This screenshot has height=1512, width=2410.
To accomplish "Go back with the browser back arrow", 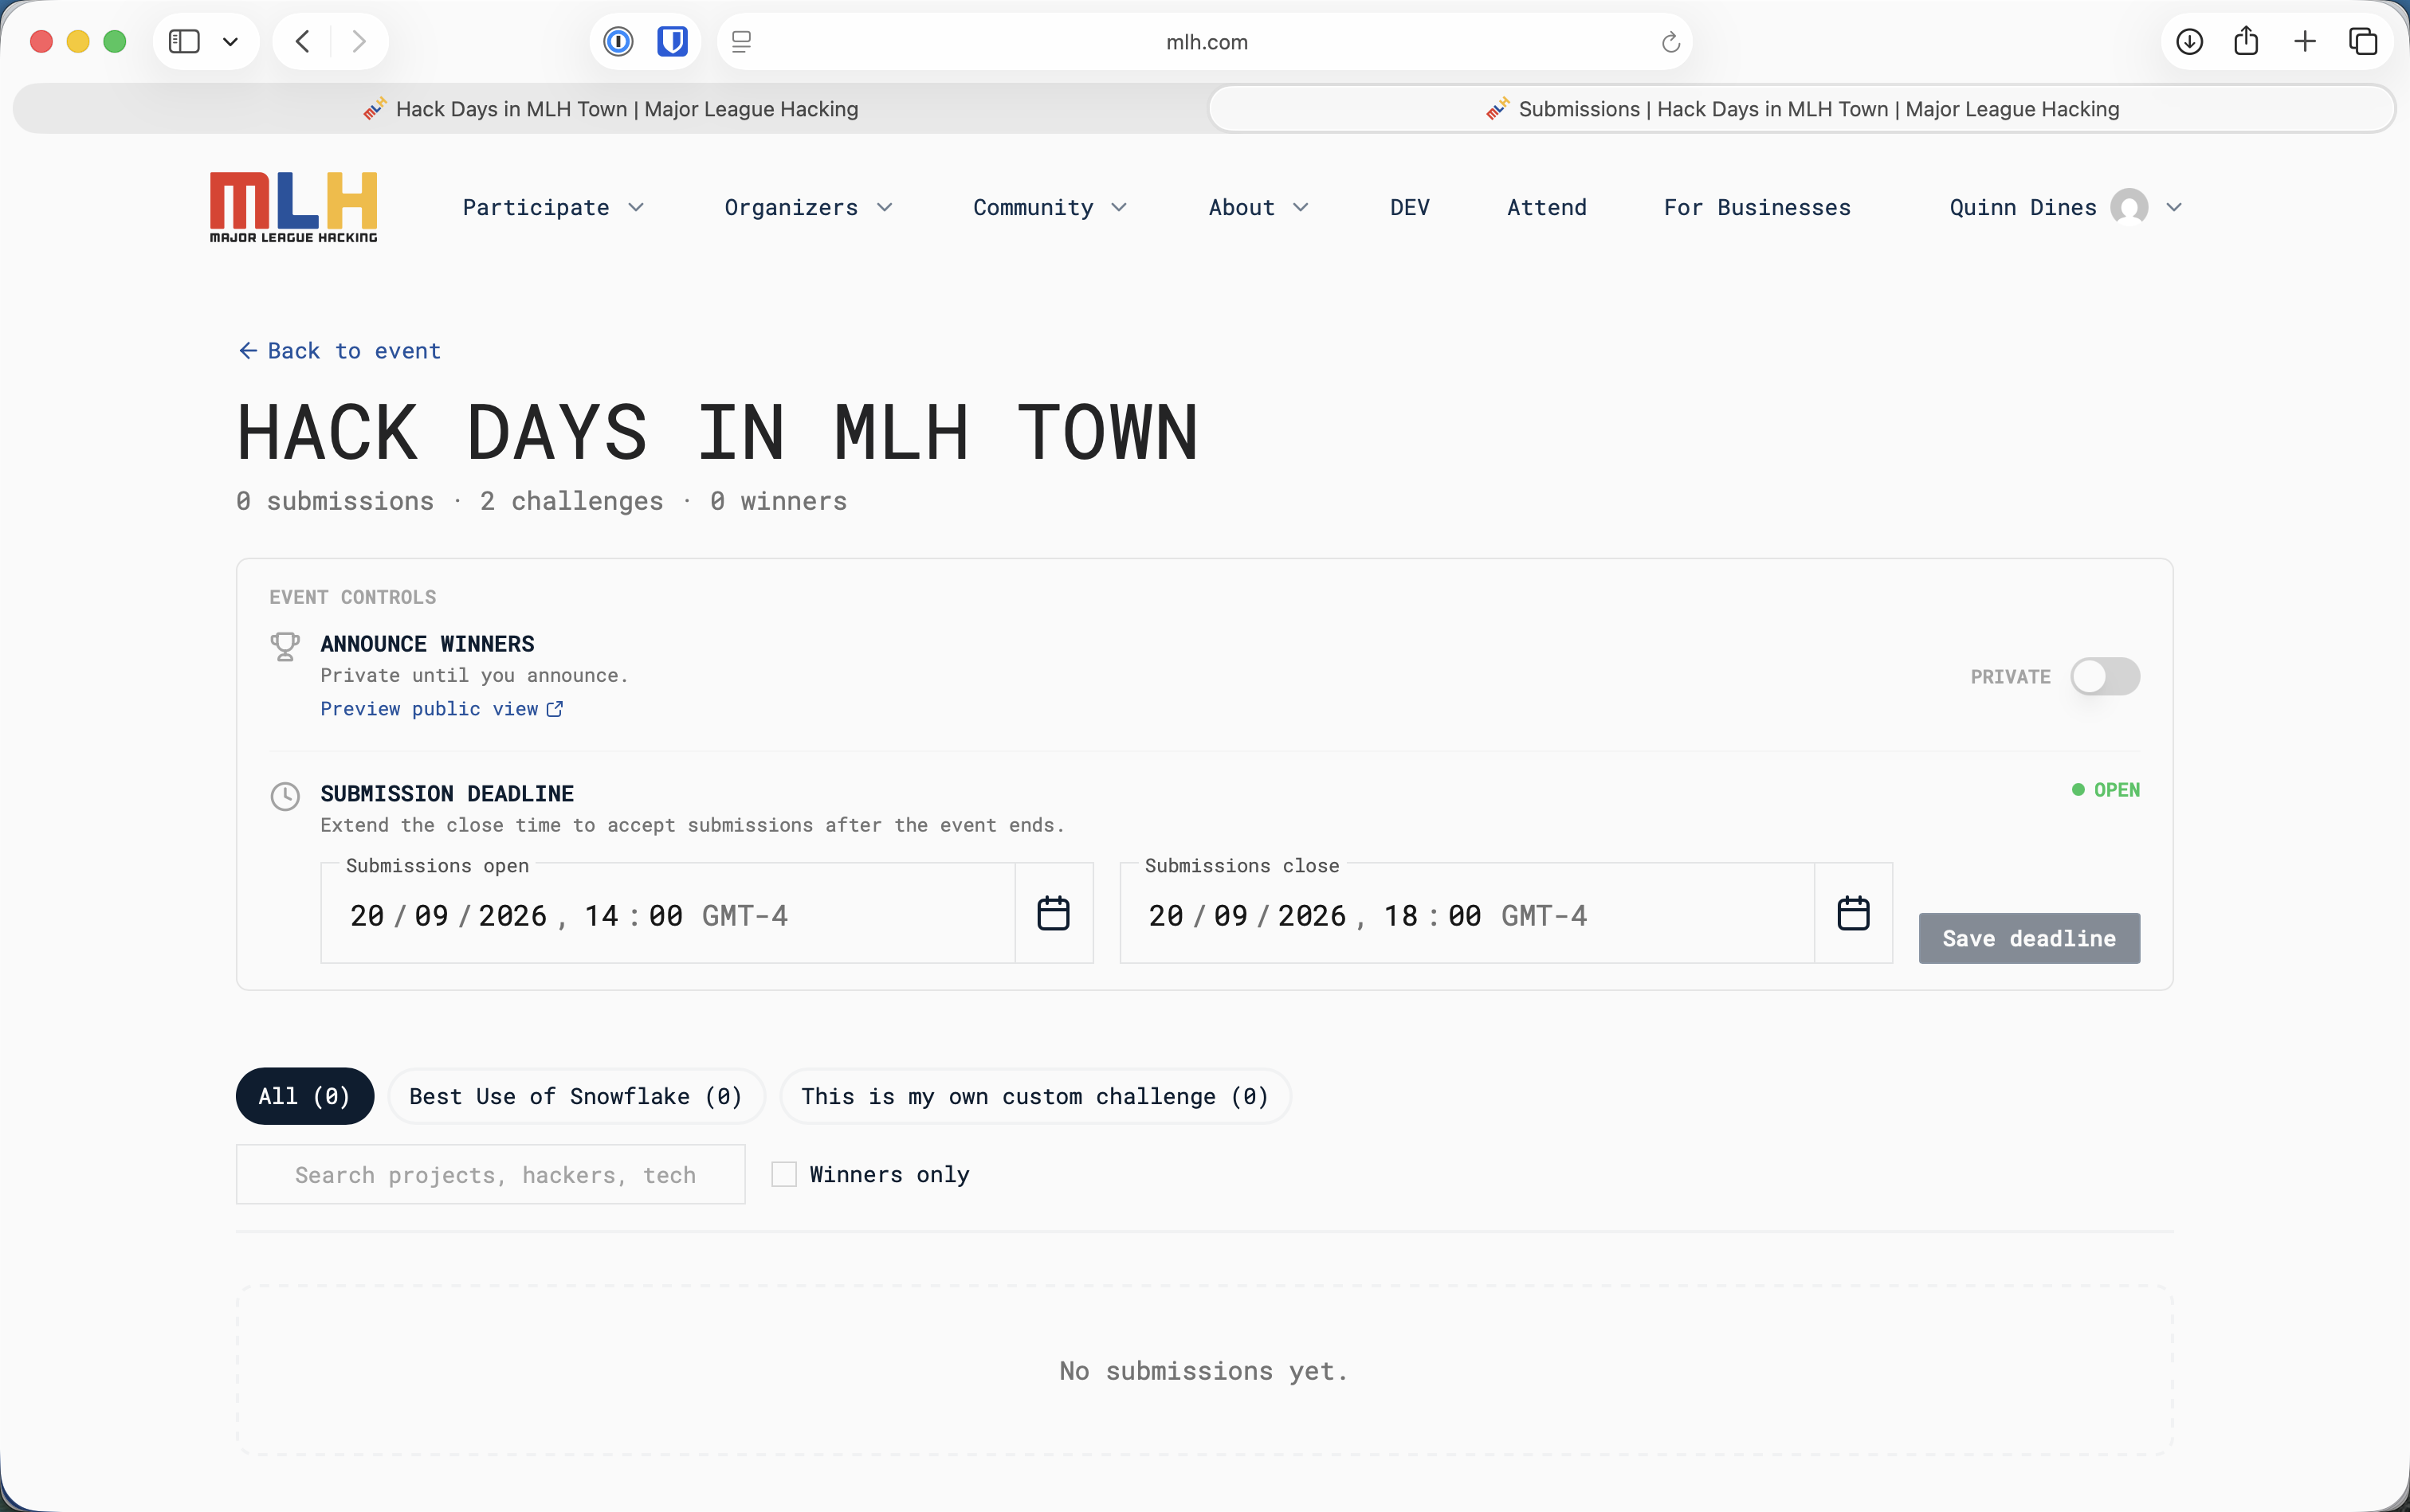I will [302, 42].
